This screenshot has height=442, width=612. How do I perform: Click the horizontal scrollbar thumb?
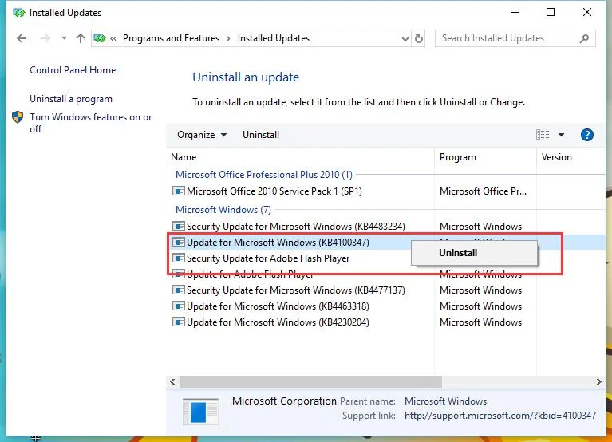pos(310,381)
